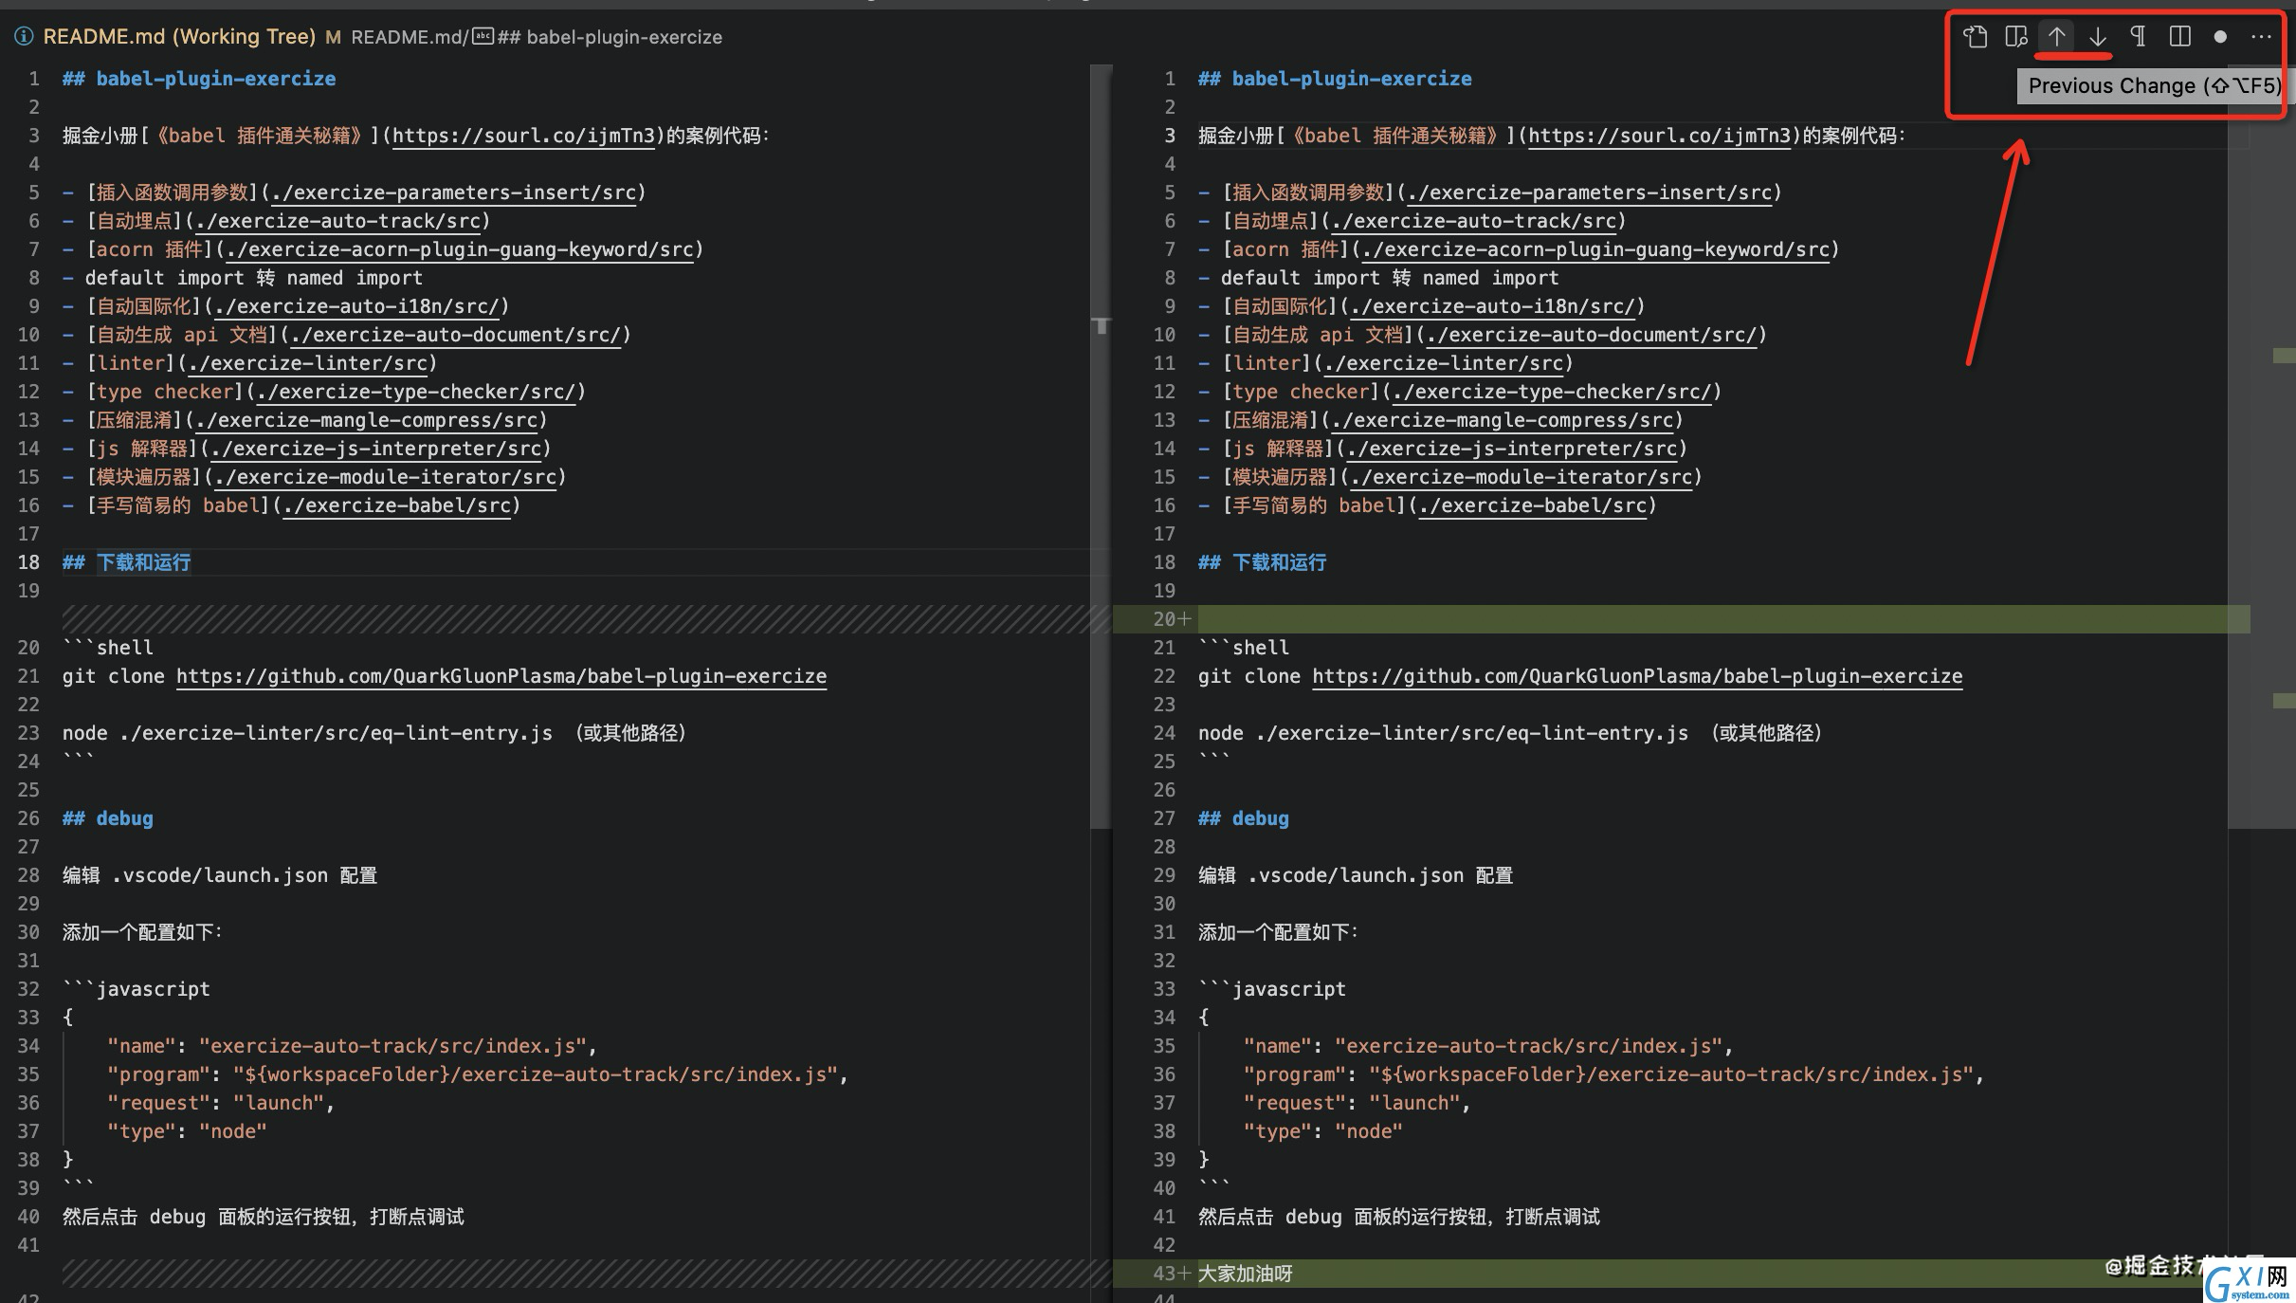The image size is (2296, 1303).
Task: Click the '## debug' heading in left pane
Action: click(108, 818)
